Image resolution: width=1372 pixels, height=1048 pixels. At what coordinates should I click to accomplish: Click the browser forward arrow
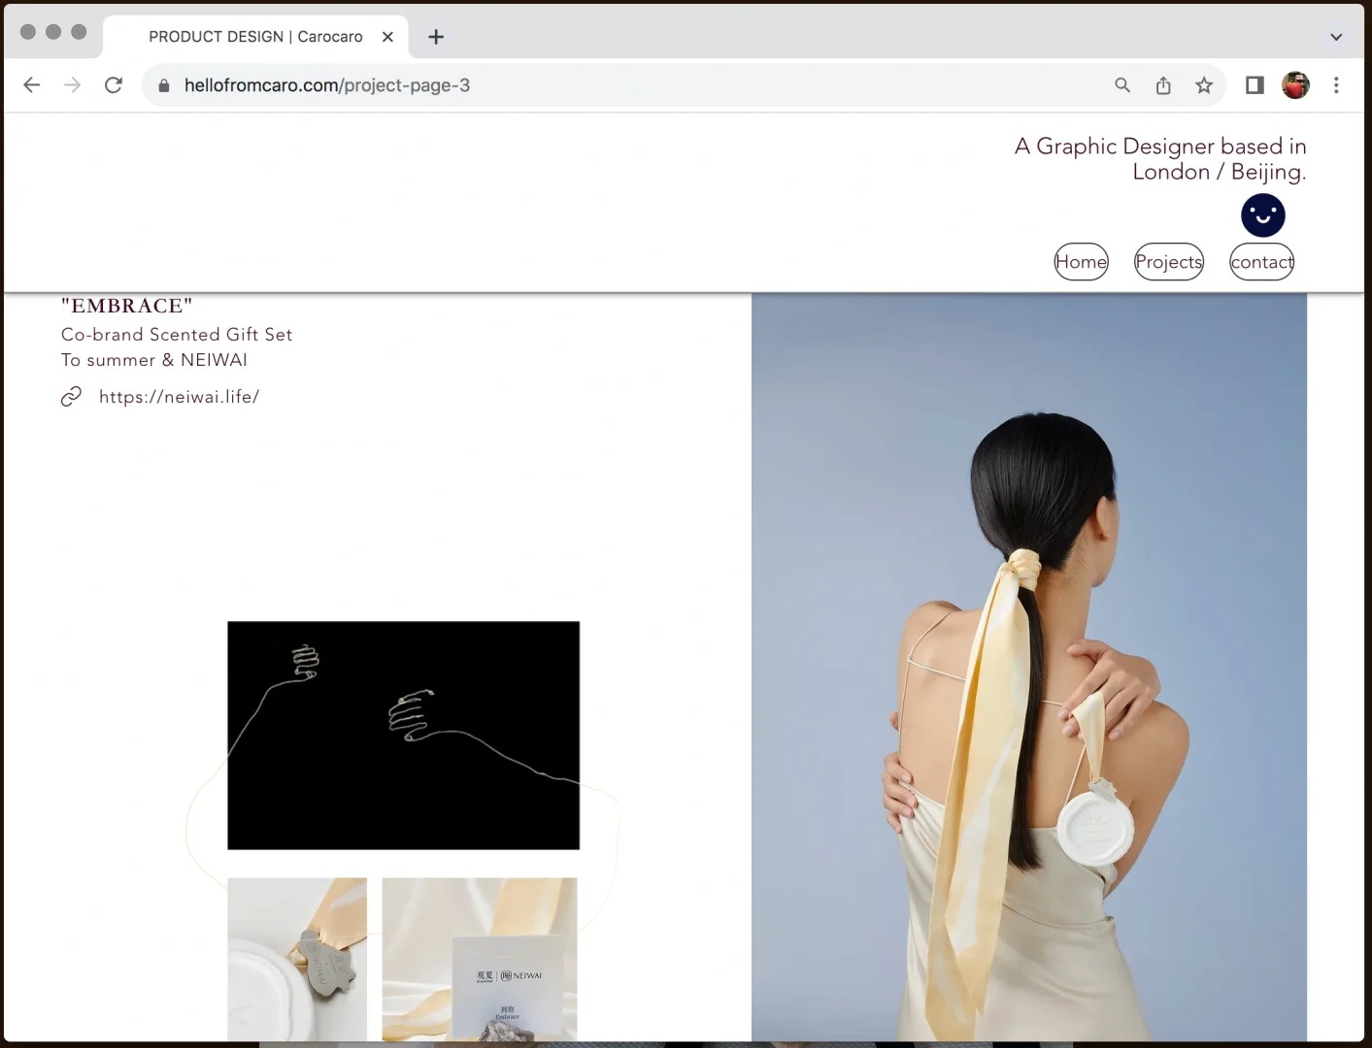tap(73, 85)
